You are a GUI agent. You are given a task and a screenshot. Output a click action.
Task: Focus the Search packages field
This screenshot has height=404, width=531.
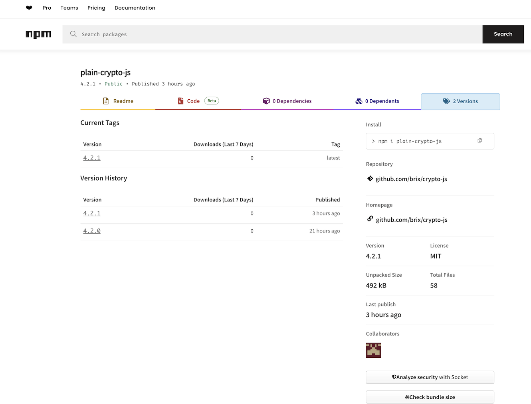(272, 34)
